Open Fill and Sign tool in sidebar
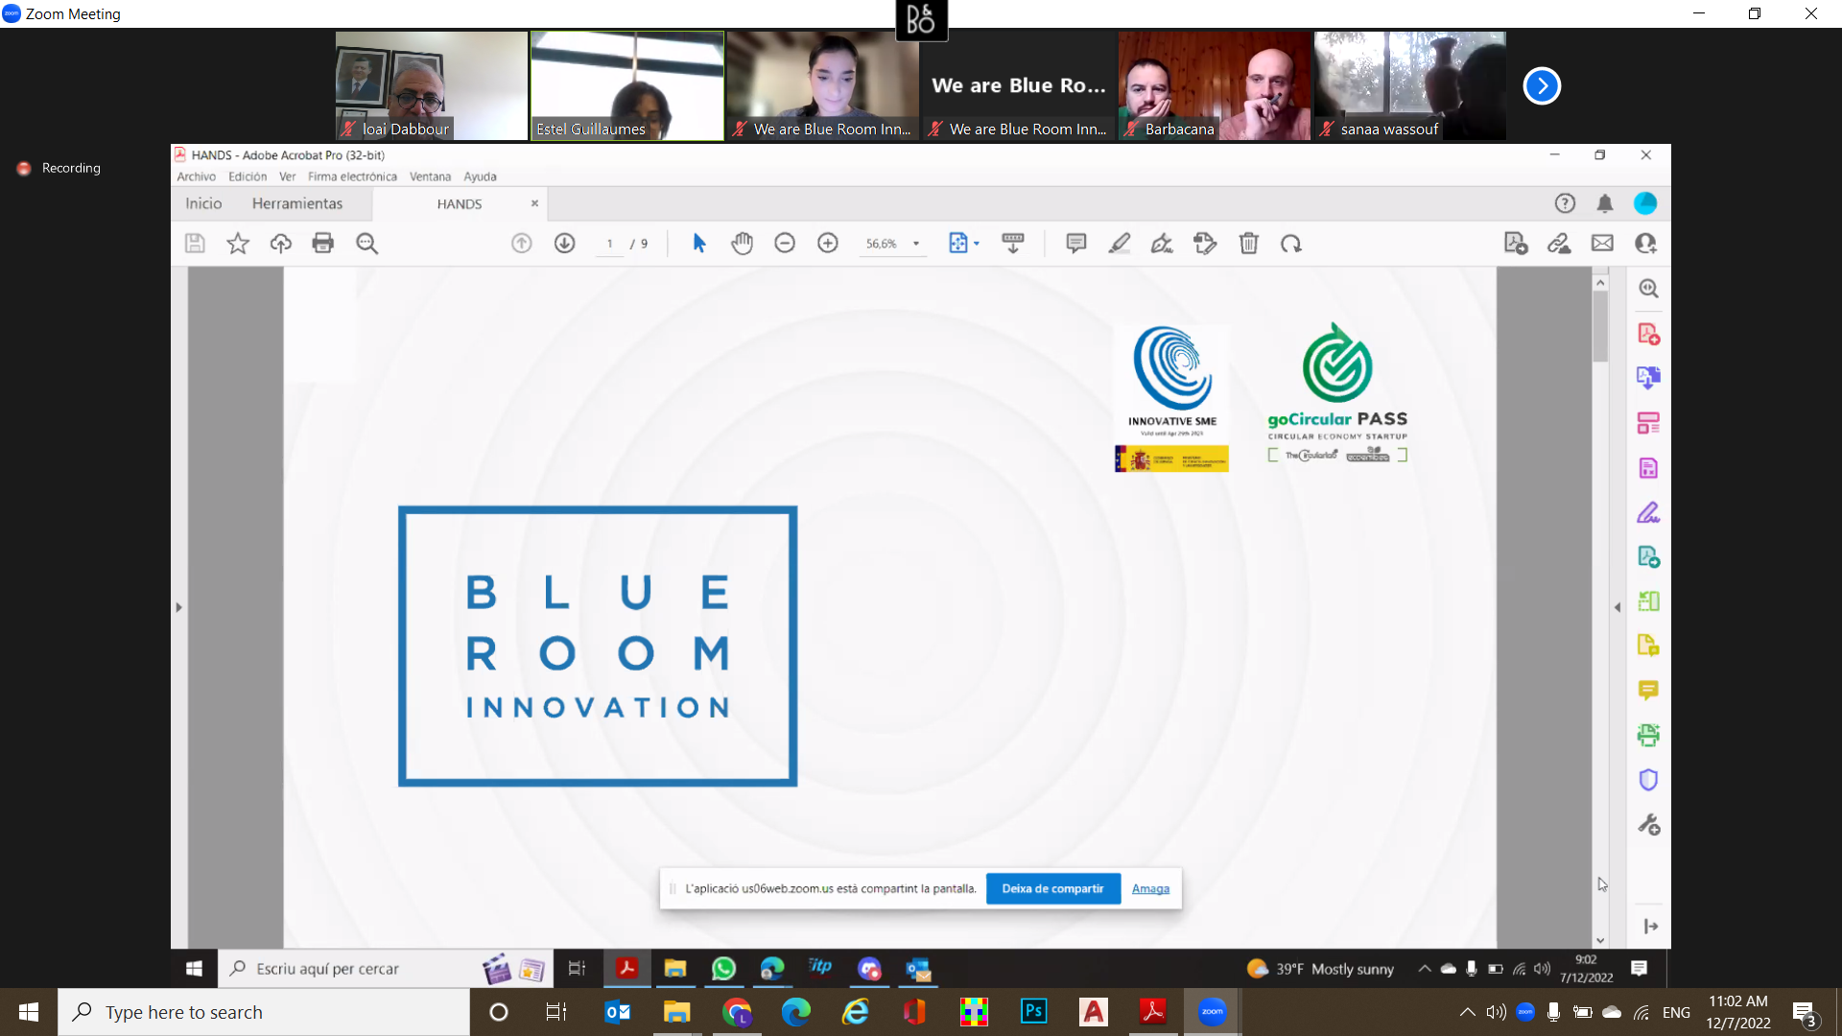Viewport: 1842px width, 1036px height. (1648, 513)
